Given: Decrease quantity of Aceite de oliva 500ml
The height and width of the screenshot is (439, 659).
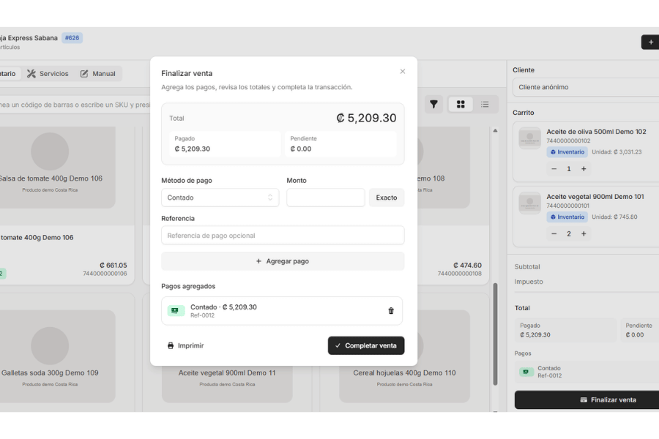Looking at the screenshot, I should [554, 169].
